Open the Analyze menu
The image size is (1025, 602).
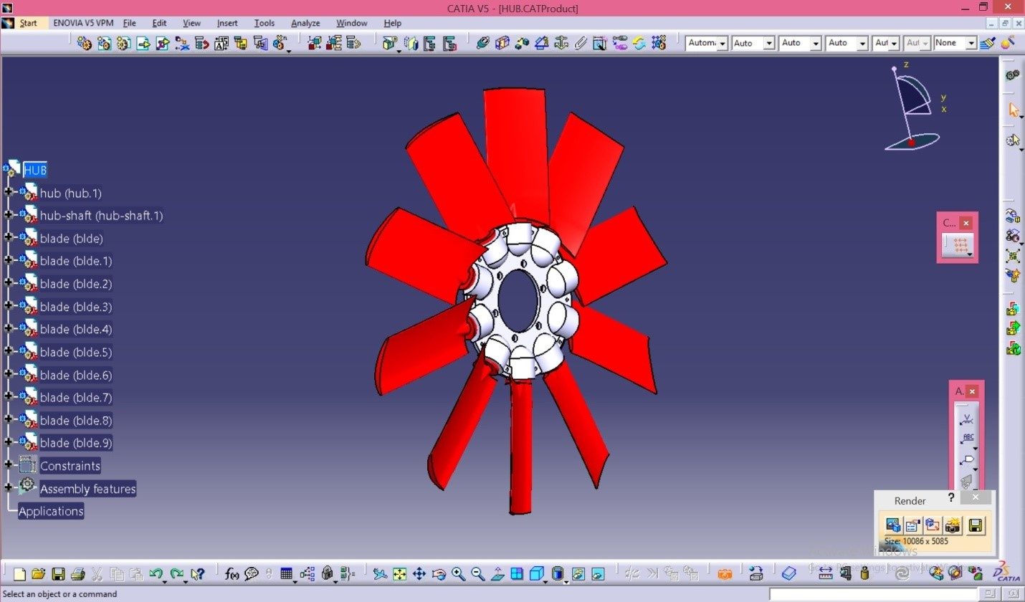click(305, 23)
